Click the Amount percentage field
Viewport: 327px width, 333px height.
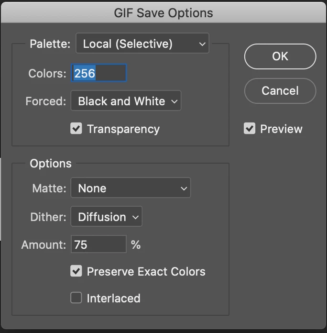(98, 245)
